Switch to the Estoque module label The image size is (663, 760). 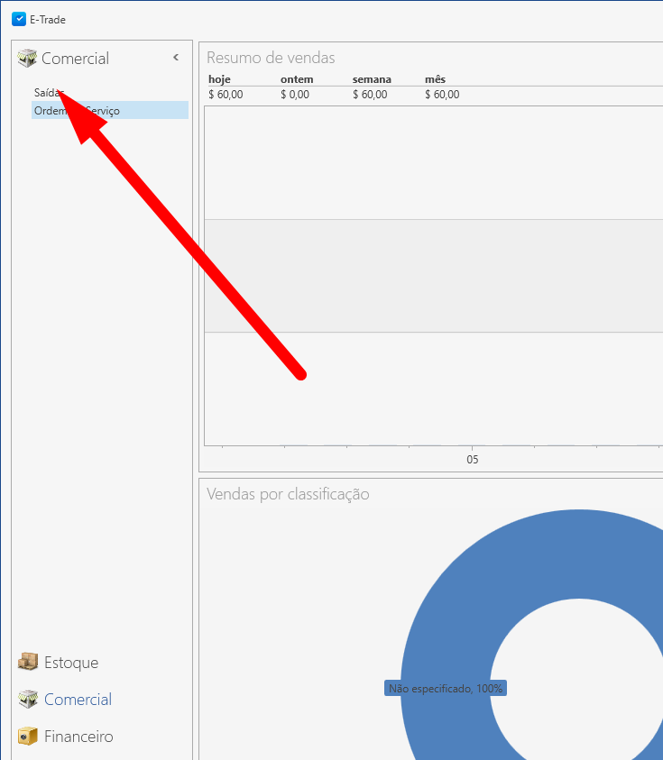point(71,663)
